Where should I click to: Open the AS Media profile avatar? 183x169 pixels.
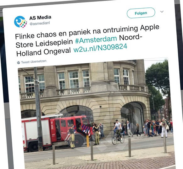pyautogui.click(x=20, y=22)
